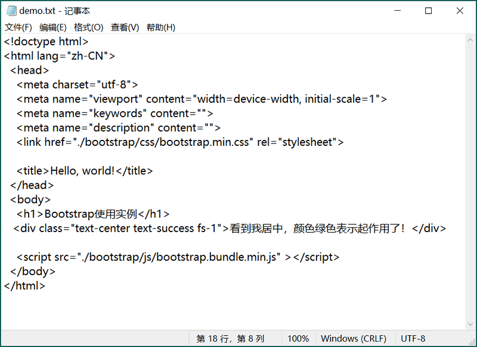
Task: Click the Windows (CRLF) status entry
Action: pyautogui.click(x=354, y=339)
